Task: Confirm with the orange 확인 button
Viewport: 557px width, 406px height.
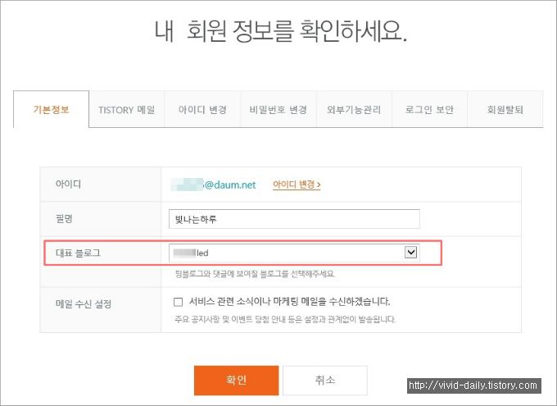Action: (x=236, y=380)
